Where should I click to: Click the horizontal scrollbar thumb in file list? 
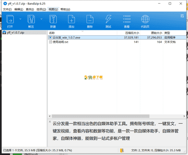click(101, 116)
